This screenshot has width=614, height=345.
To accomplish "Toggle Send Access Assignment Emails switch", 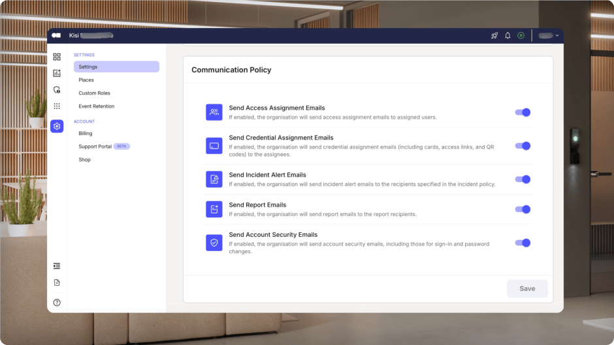I will click(523, 112).
